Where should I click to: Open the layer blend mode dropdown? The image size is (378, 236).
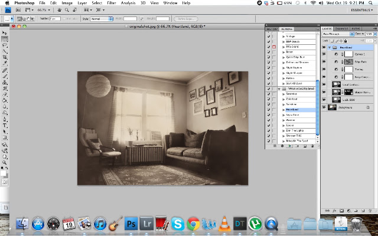pos(338,34)
